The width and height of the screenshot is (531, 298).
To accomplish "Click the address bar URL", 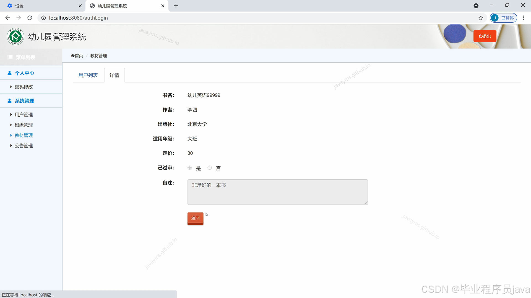I will [x=79, y=18].
